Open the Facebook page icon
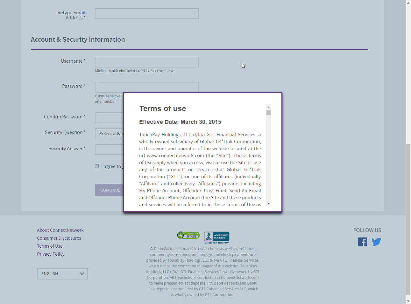 point(362,242)
